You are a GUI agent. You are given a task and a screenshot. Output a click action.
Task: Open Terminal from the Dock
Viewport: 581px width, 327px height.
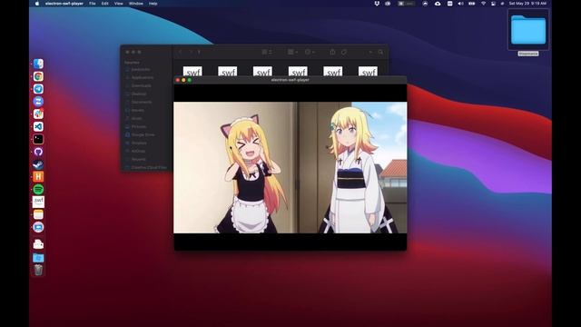[38, 139]
